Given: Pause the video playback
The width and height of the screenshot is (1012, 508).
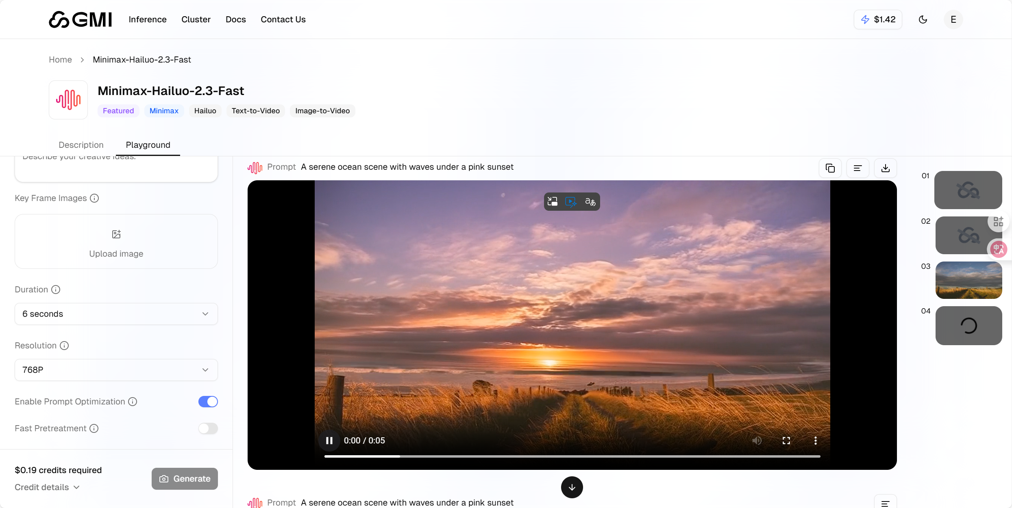Looking at the screenshot, I should [x=329, y=441].
